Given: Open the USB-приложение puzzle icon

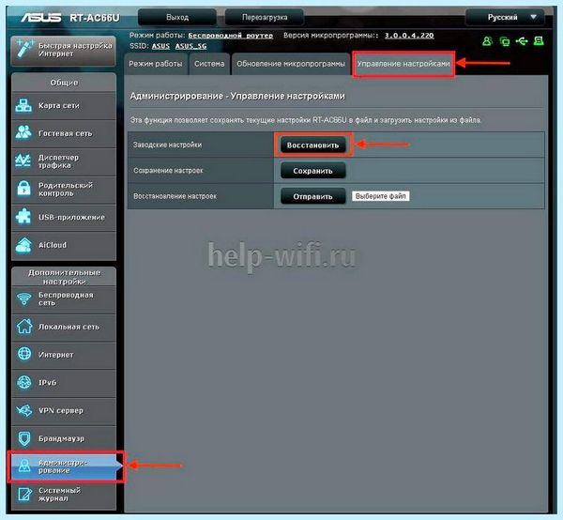Looking at the screenshot, I should click(23, 217).
